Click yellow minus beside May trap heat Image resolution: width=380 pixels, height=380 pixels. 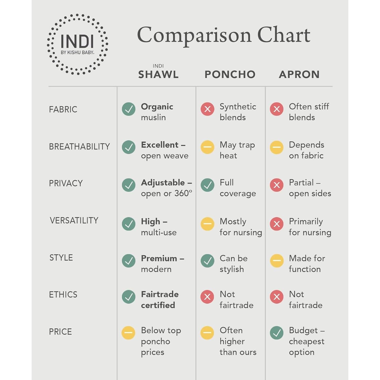click(x=207, y=147)
